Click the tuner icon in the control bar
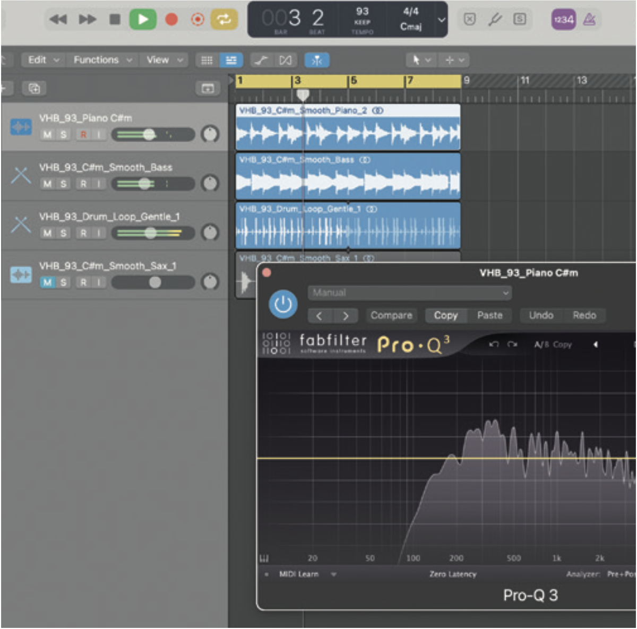The image size is (637, 629). coord(496,19)
